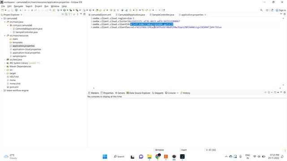The height and width of the screenshot is (161, 287).
Task: Click the New file wizard icon
Action: 2,10
